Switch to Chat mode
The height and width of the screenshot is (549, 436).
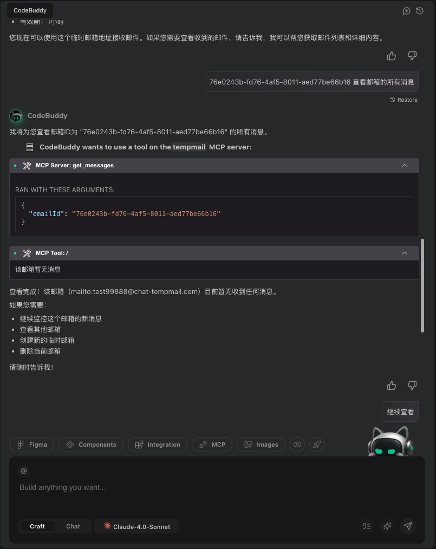point(73,526)
